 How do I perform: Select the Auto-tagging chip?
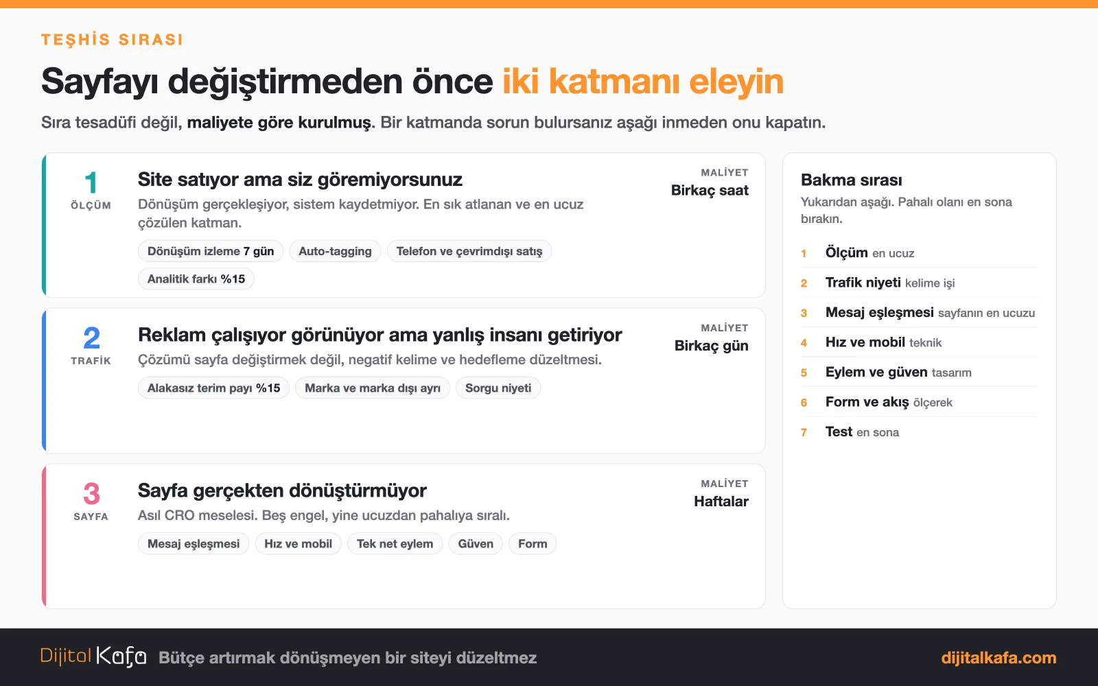(335, 251)
